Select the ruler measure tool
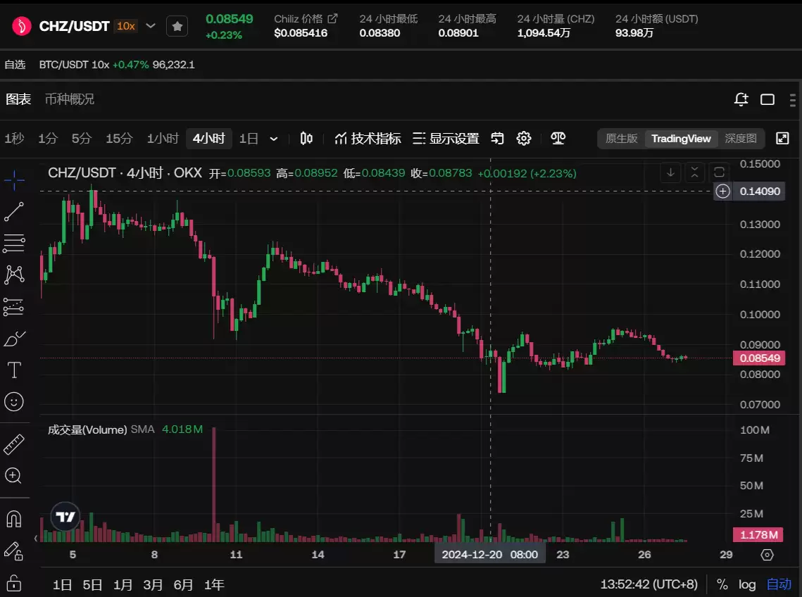 pyautogui.click(x=14, y=444)
